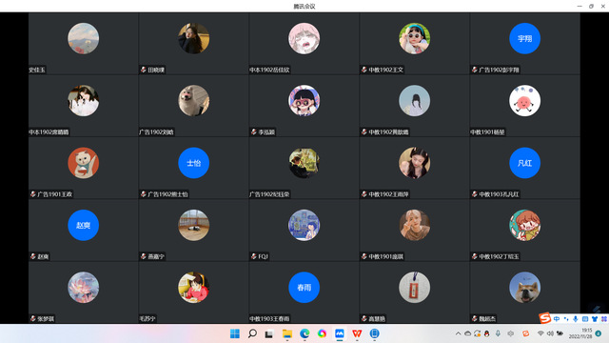Click the Sogou input method S logo

click(545, 318)
